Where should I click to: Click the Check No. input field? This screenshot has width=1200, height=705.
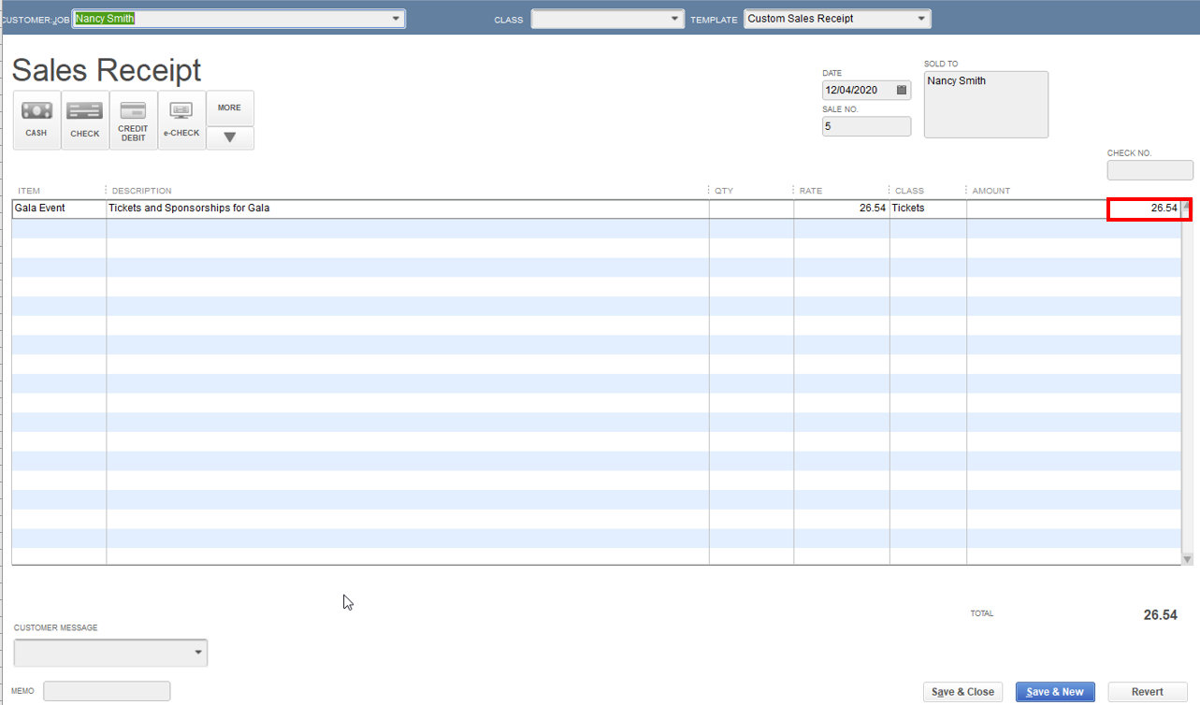coord(1149,170)
